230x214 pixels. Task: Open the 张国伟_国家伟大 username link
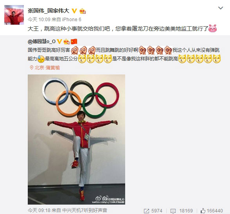click(x=49, y=11)
